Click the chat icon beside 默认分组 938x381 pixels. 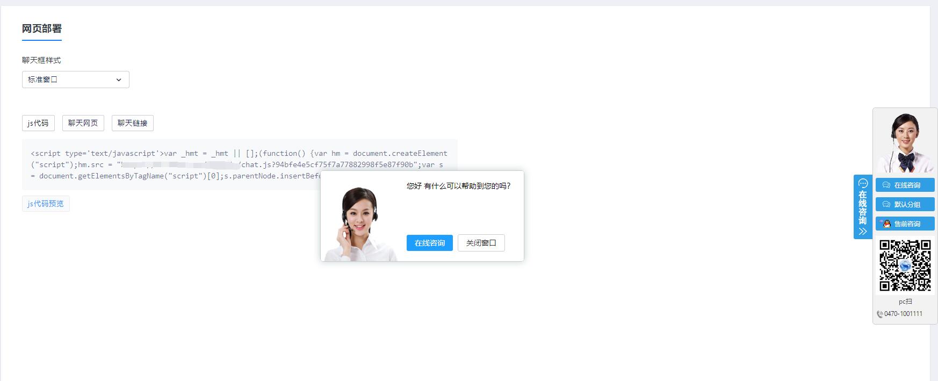pos(886,205)
